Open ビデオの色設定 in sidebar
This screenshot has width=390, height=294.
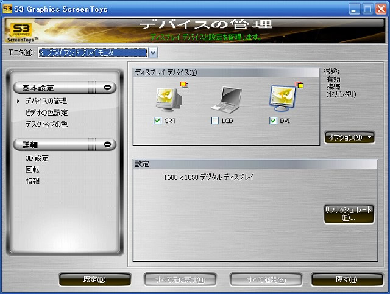tap(46, 113)
